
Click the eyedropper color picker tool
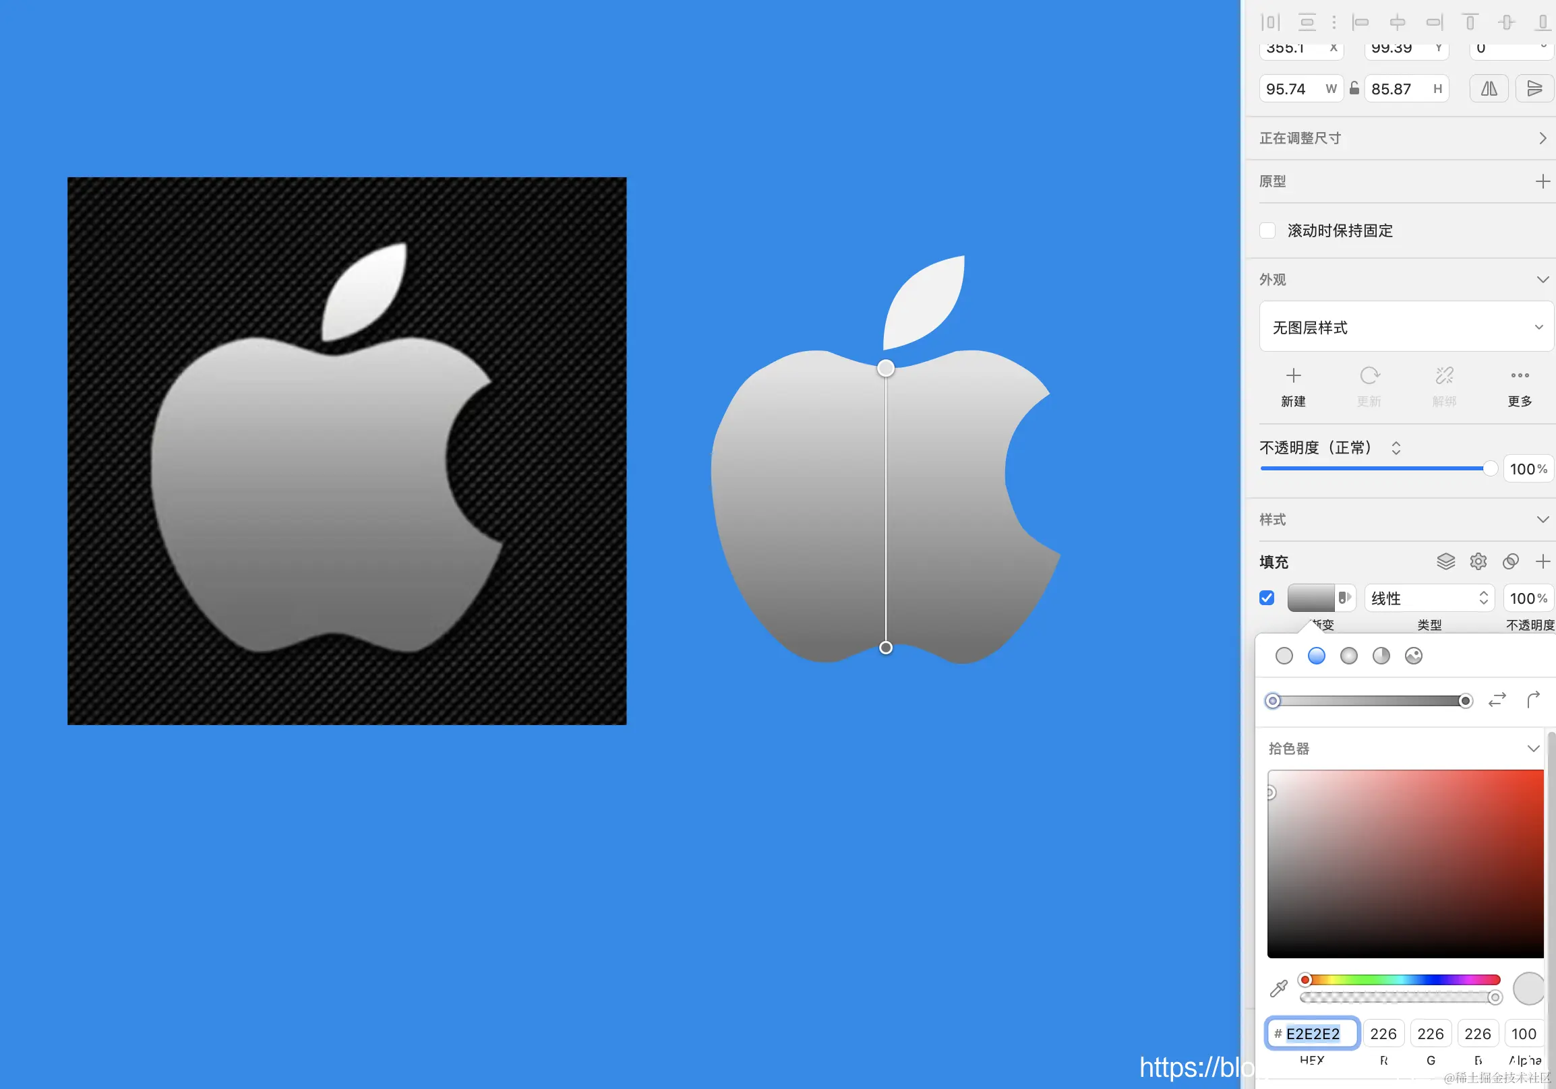(x=1278, y=989)
